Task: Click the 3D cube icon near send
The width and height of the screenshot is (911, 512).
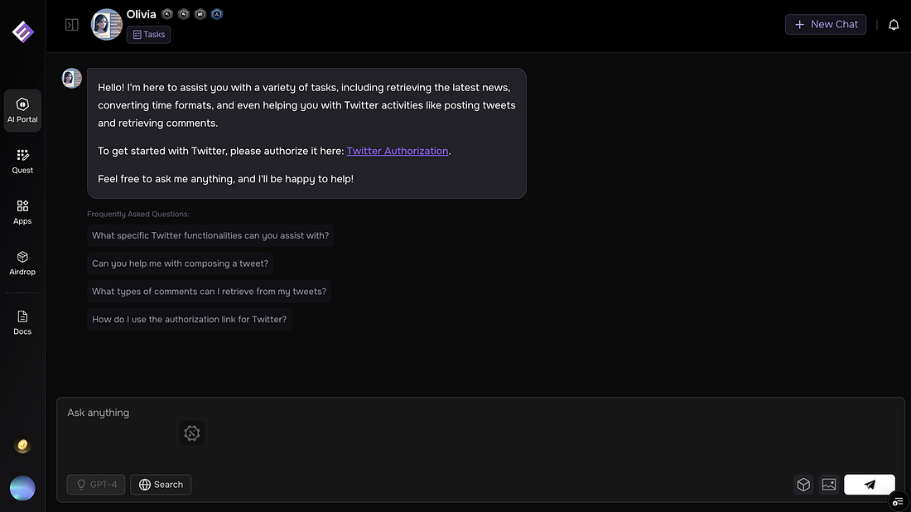Action: tap(803, 485)
